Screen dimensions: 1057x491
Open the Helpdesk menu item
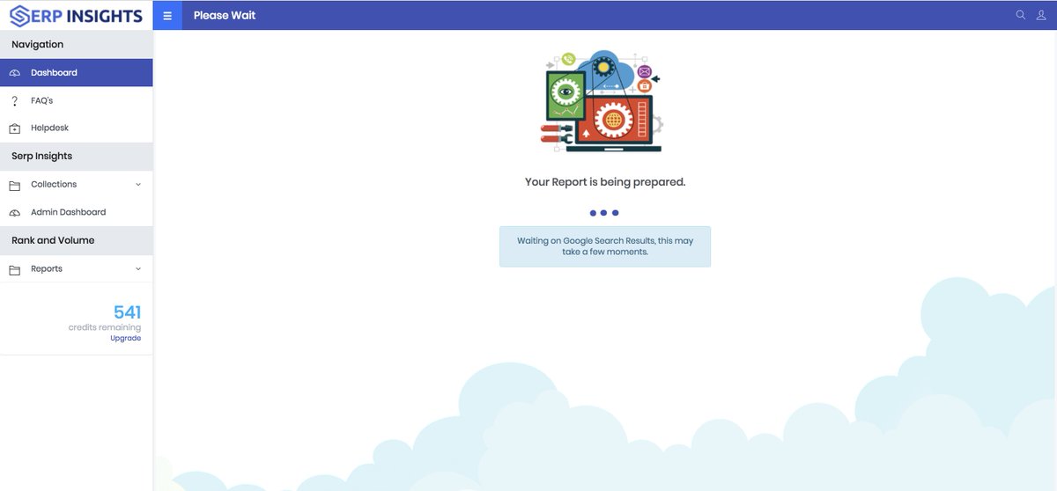pyautogui.click(x=77, y=128)
